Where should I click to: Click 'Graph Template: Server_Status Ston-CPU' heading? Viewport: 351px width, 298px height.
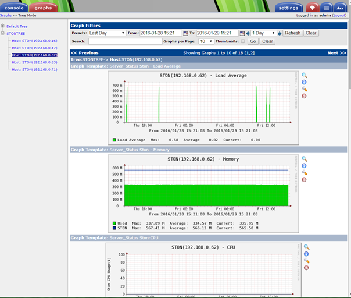click(114, 237)
